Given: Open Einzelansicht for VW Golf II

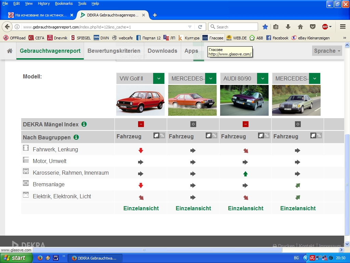Looking at the screenshot, I should click(x=141, y=209).
